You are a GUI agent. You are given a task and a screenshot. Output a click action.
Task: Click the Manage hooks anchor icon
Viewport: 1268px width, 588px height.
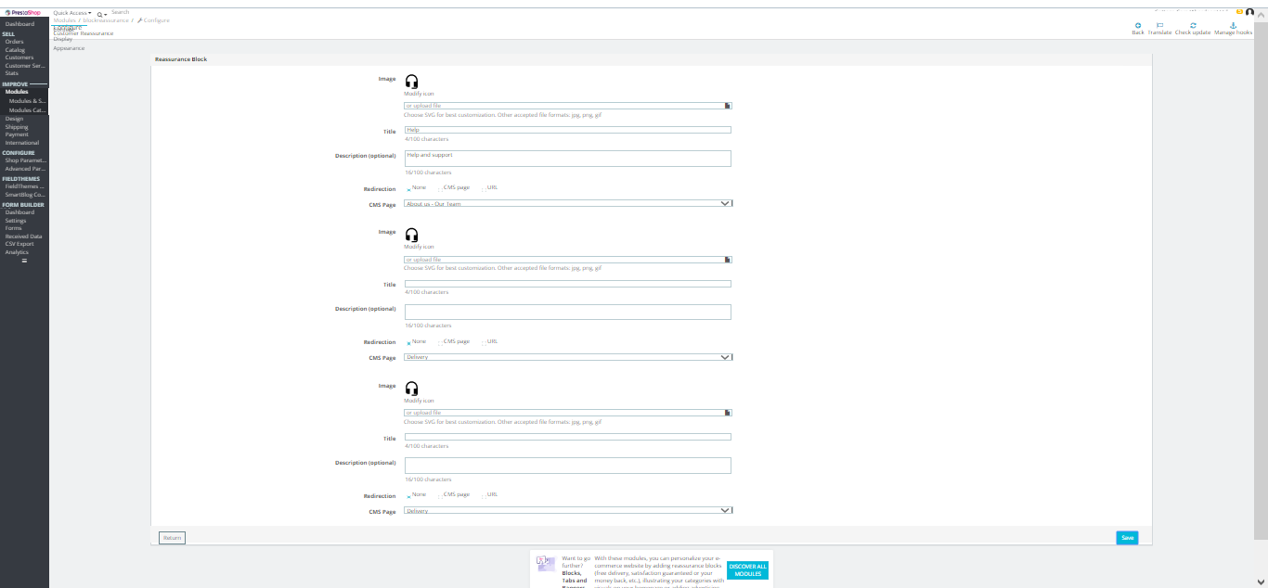click(x=1233, y=26)
